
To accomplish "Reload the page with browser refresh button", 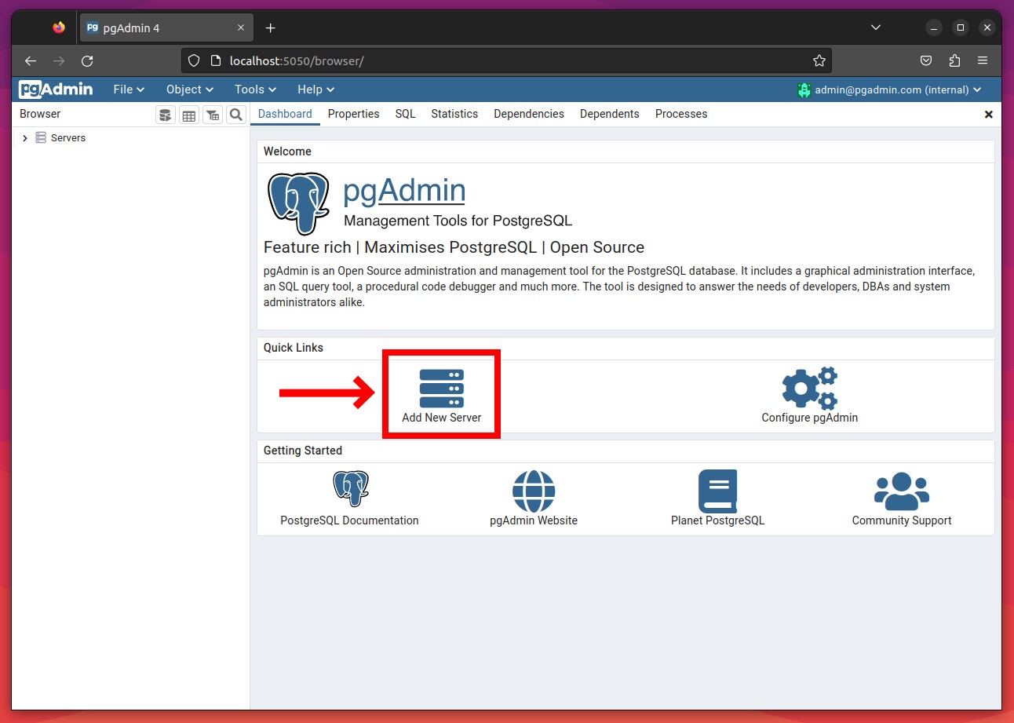I will [87, 60].
